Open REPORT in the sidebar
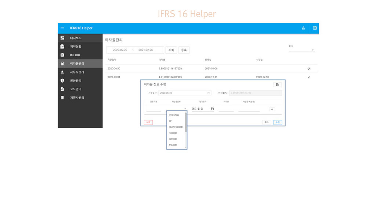This screenshot has height=215, width=376. 75,55
